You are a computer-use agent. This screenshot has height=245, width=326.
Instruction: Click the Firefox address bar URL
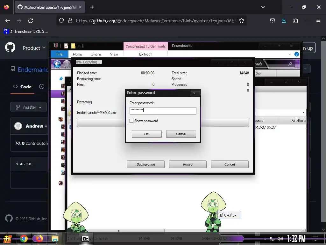[156, 21]
